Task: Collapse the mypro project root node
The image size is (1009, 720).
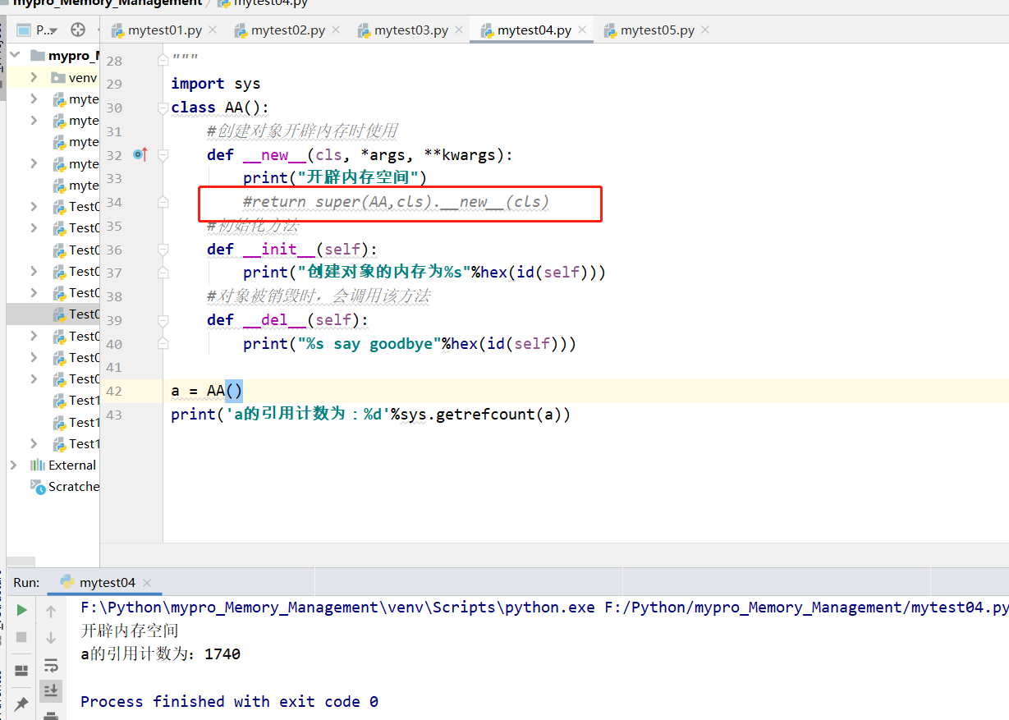Action: [x=16, y=56]
